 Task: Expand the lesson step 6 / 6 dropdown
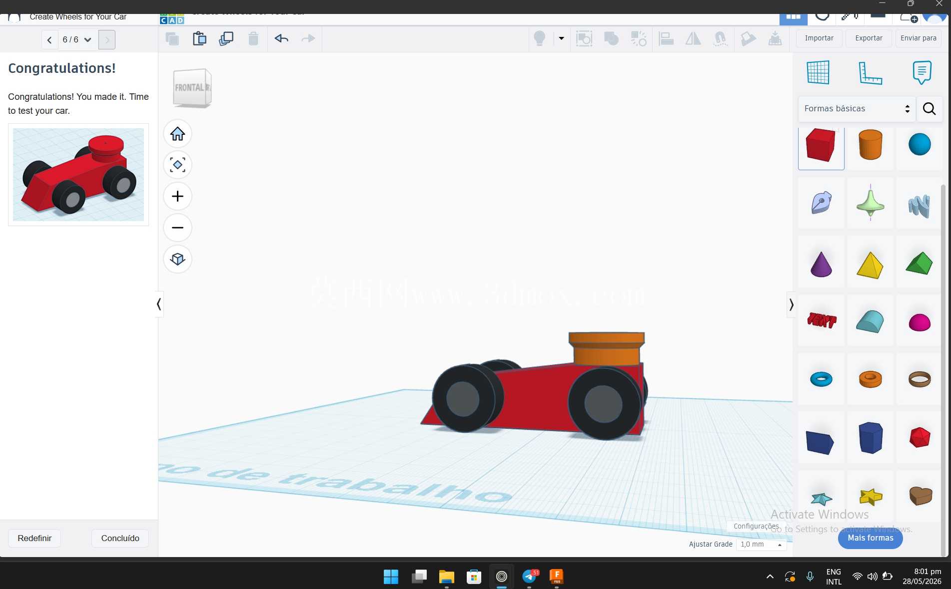(x=77, y=39)
